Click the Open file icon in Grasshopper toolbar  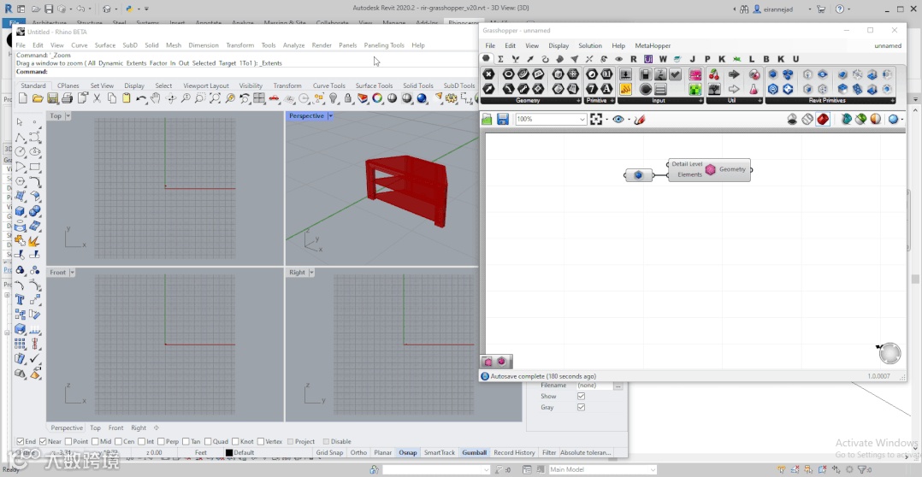click(x=487, y=120)
